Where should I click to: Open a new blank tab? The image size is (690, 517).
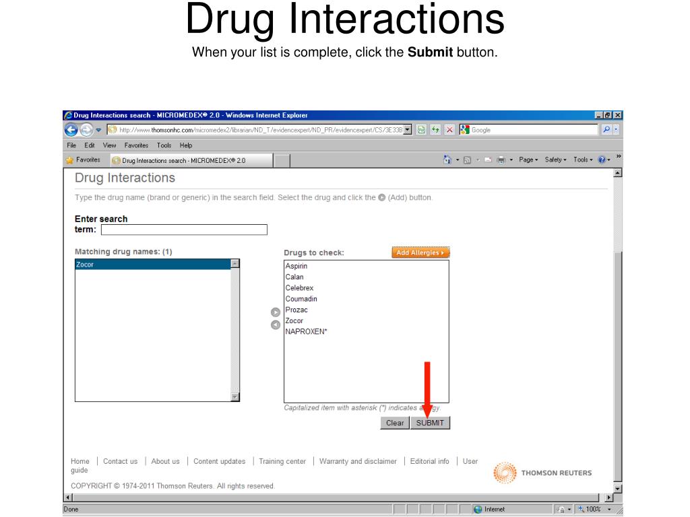tap(282, 161)
